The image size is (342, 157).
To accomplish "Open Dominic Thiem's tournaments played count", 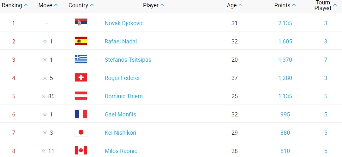I will coord(326,96).
